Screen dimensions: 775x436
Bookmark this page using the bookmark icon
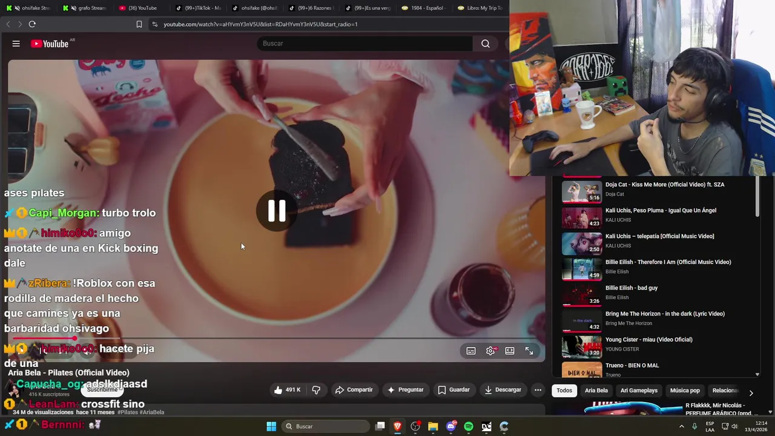[139, 24]
